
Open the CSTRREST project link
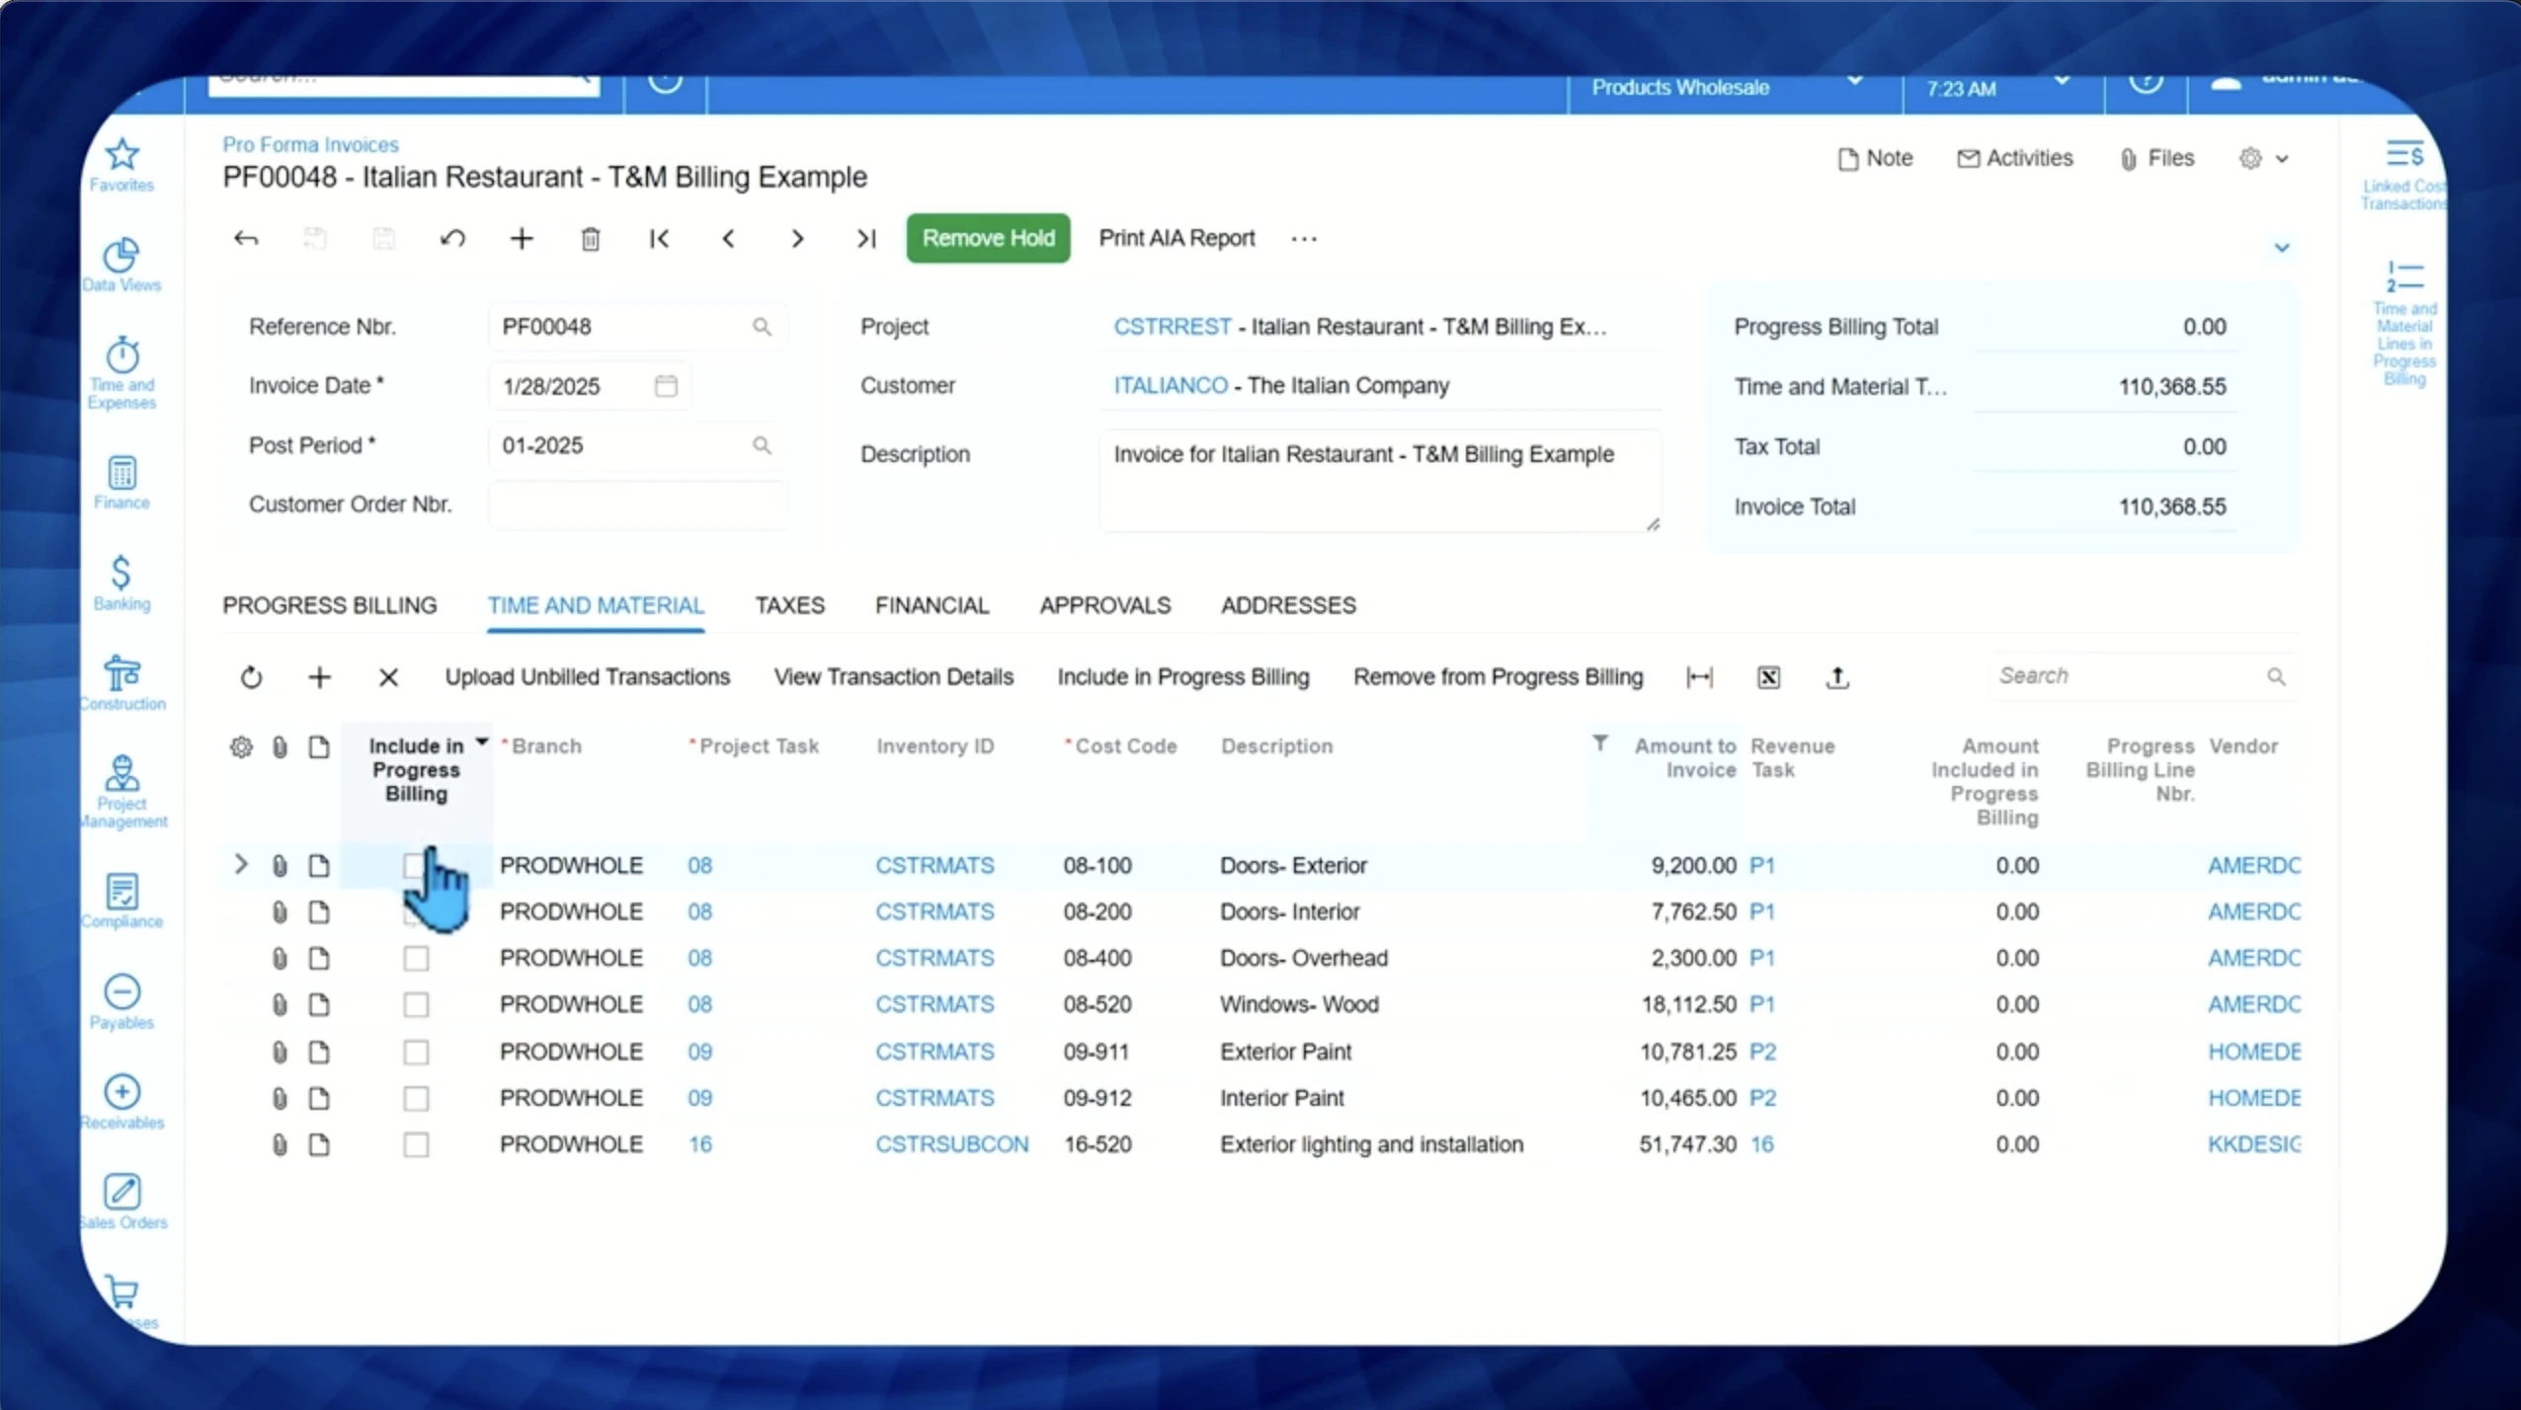coord(1172,326)
